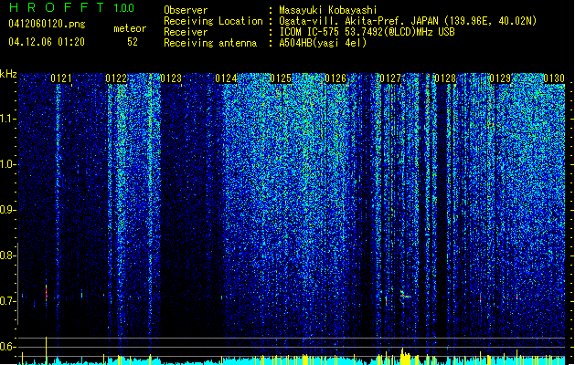Click the 0126 time marker
The image size is (575, 365).
tap(335, 78)
